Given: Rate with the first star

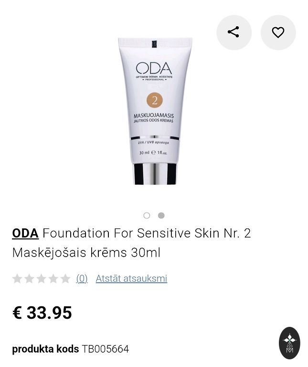Looking at the screenshot, I should (x=17, y=279).
